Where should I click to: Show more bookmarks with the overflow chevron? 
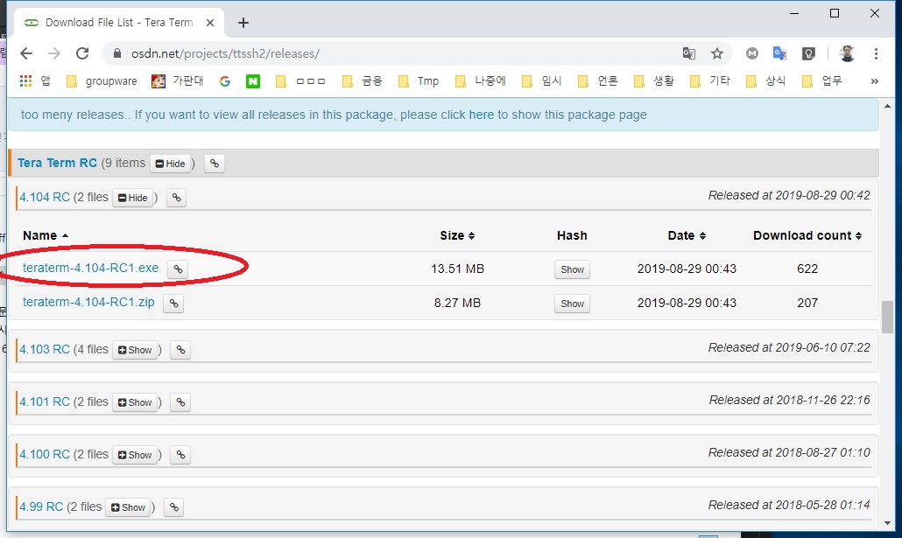pos(874,81)
